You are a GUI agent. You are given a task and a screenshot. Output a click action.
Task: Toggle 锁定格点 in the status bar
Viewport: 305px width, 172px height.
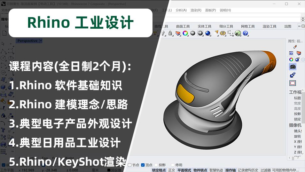[x=159, y=170]
